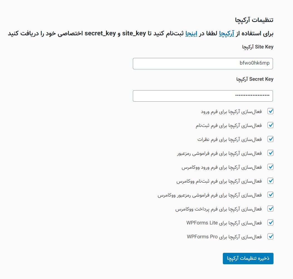Disable the WPForms Pro ARCaptcha checkbox

point(270,236)
